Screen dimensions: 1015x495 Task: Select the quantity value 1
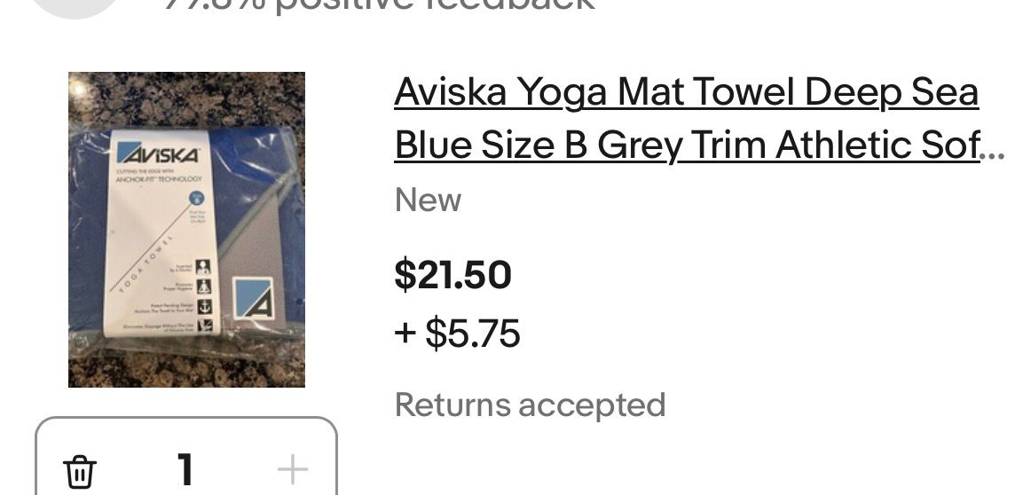pyautogui.click(x=185, y=469)
